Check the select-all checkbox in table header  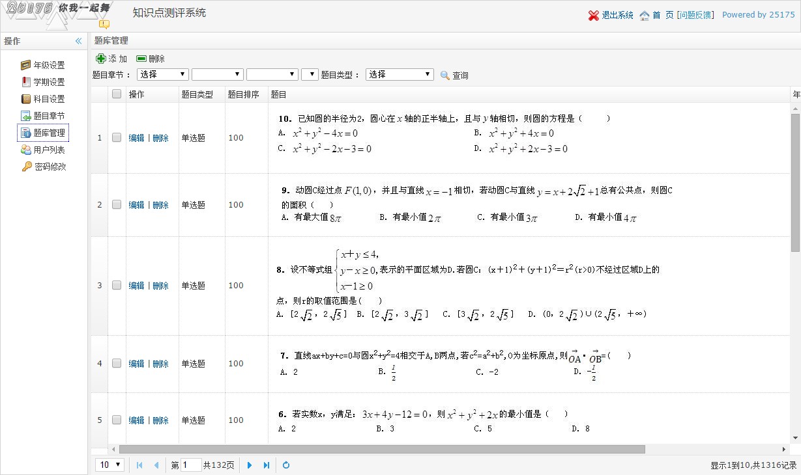(117, 94)
